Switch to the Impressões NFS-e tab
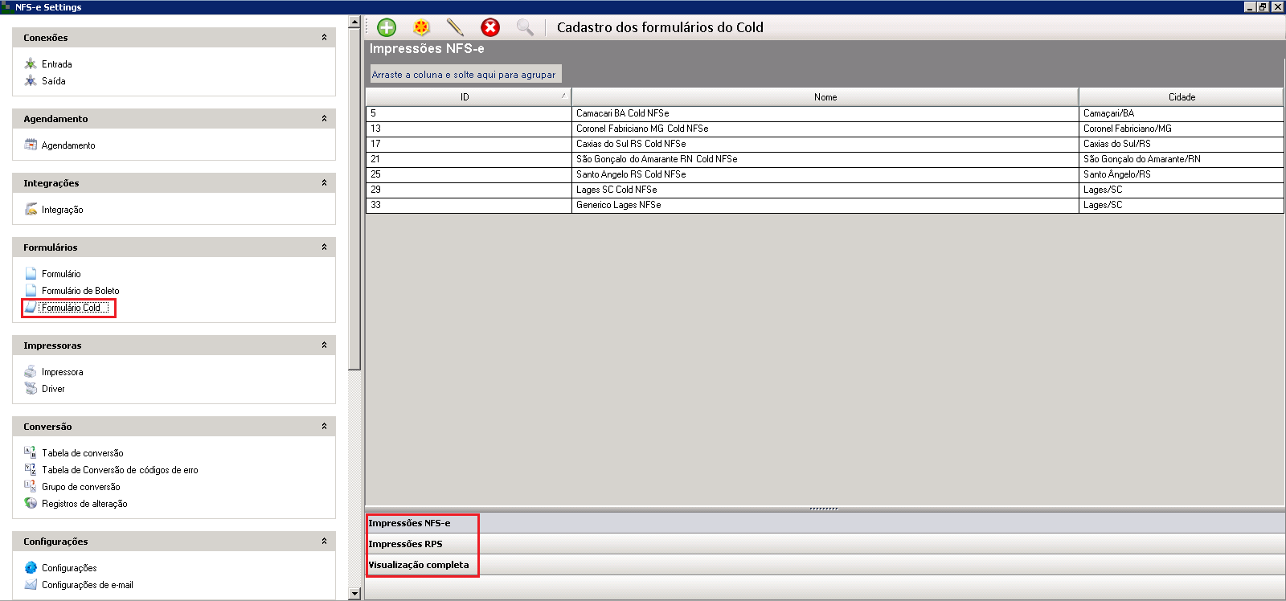 tap(825, 523)
